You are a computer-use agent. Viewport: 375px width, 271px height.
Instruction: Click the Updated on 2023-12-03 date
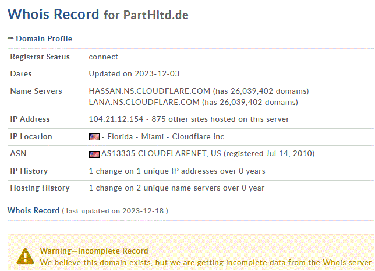(134, 73)
